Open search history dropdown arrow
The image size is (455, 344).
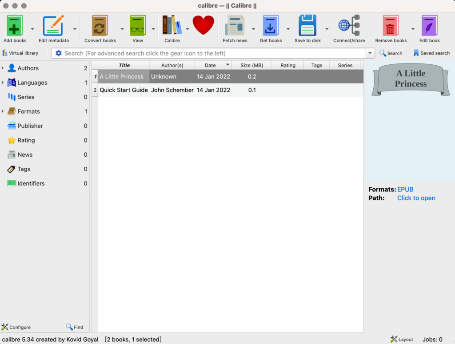(370, 53)
